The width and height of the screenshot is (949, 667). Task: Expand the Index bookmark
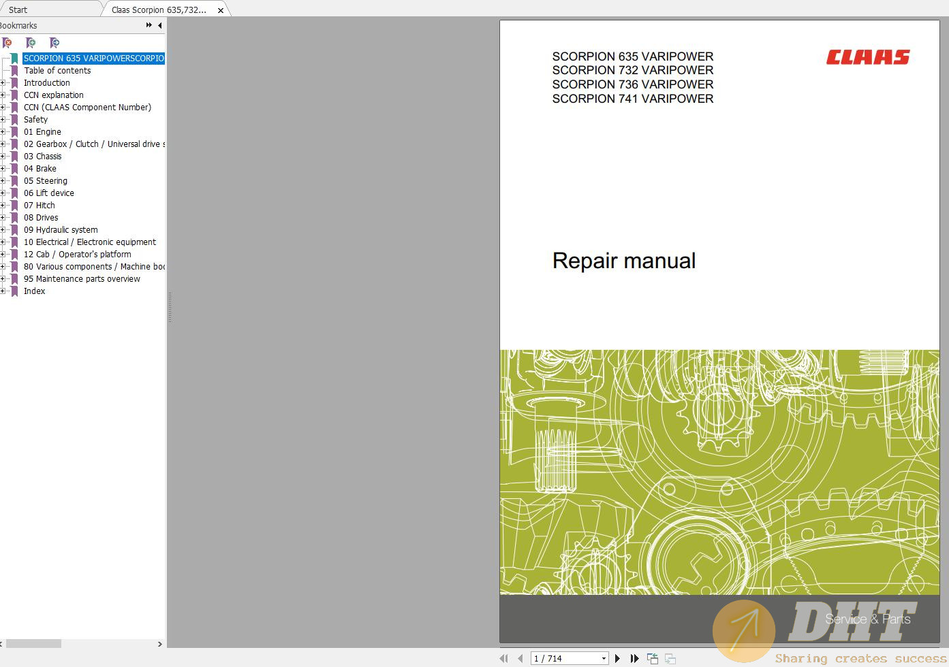click(3, 291)
